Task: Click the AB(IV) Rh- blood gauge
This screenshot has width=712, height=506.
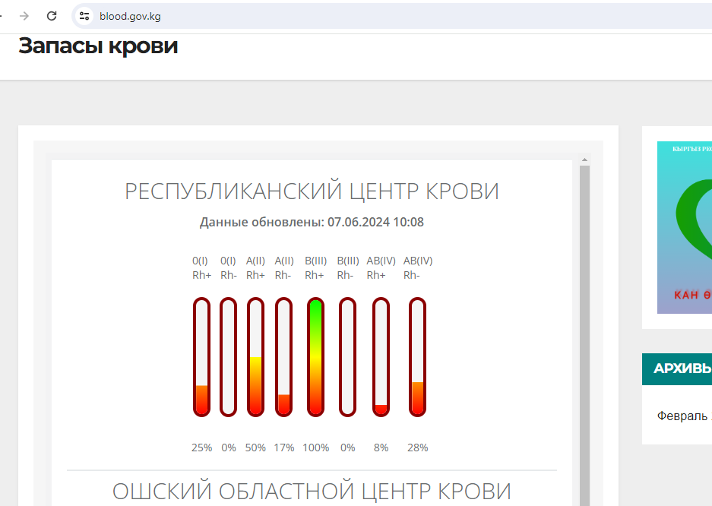Action: 417,357
